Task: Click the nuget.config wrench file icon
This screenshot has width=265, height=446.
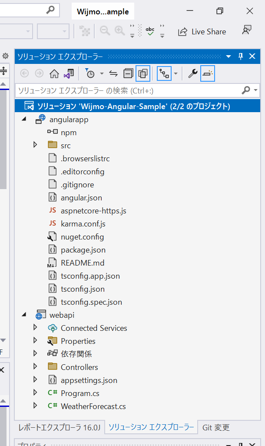Action: (x=52, y=236)
